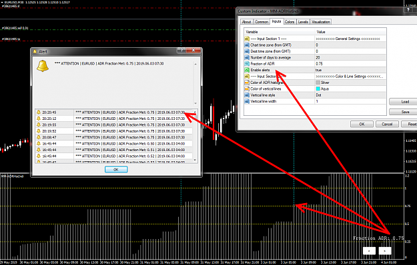Viewport: 417px width, 265px height.
Task: Click scroll-up arrow of alert message box
Action: [x=195, y=64]
